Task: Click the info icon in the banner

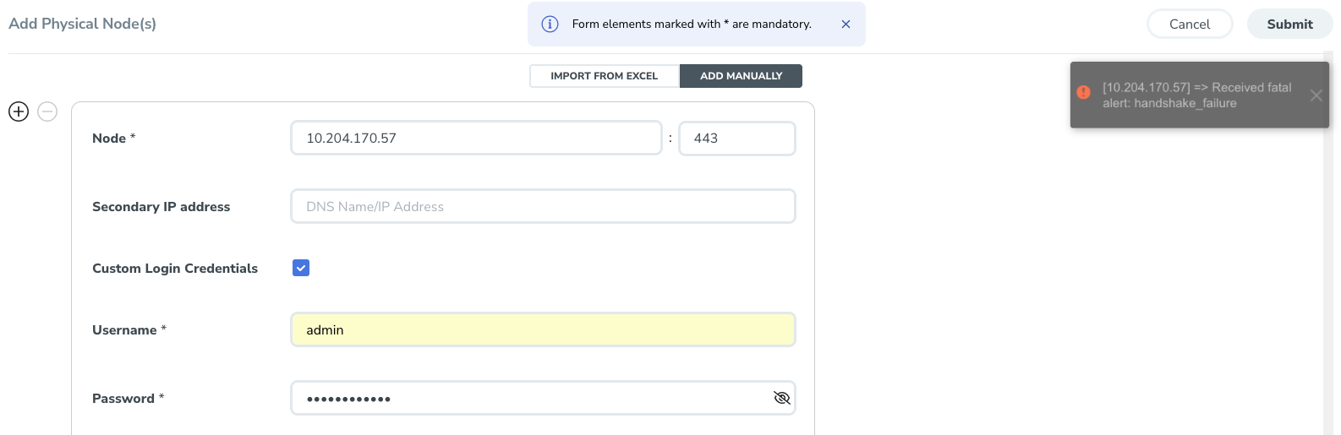Action: click(550, 24)
